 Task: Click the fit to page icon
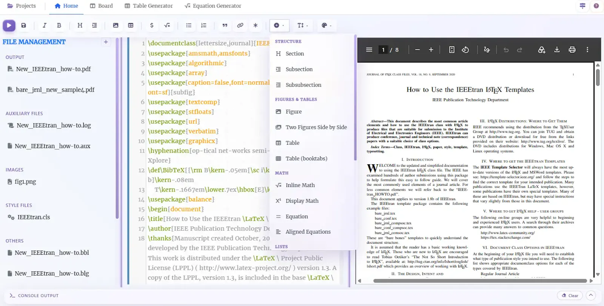pyautogui.click(x=451, y=50)
